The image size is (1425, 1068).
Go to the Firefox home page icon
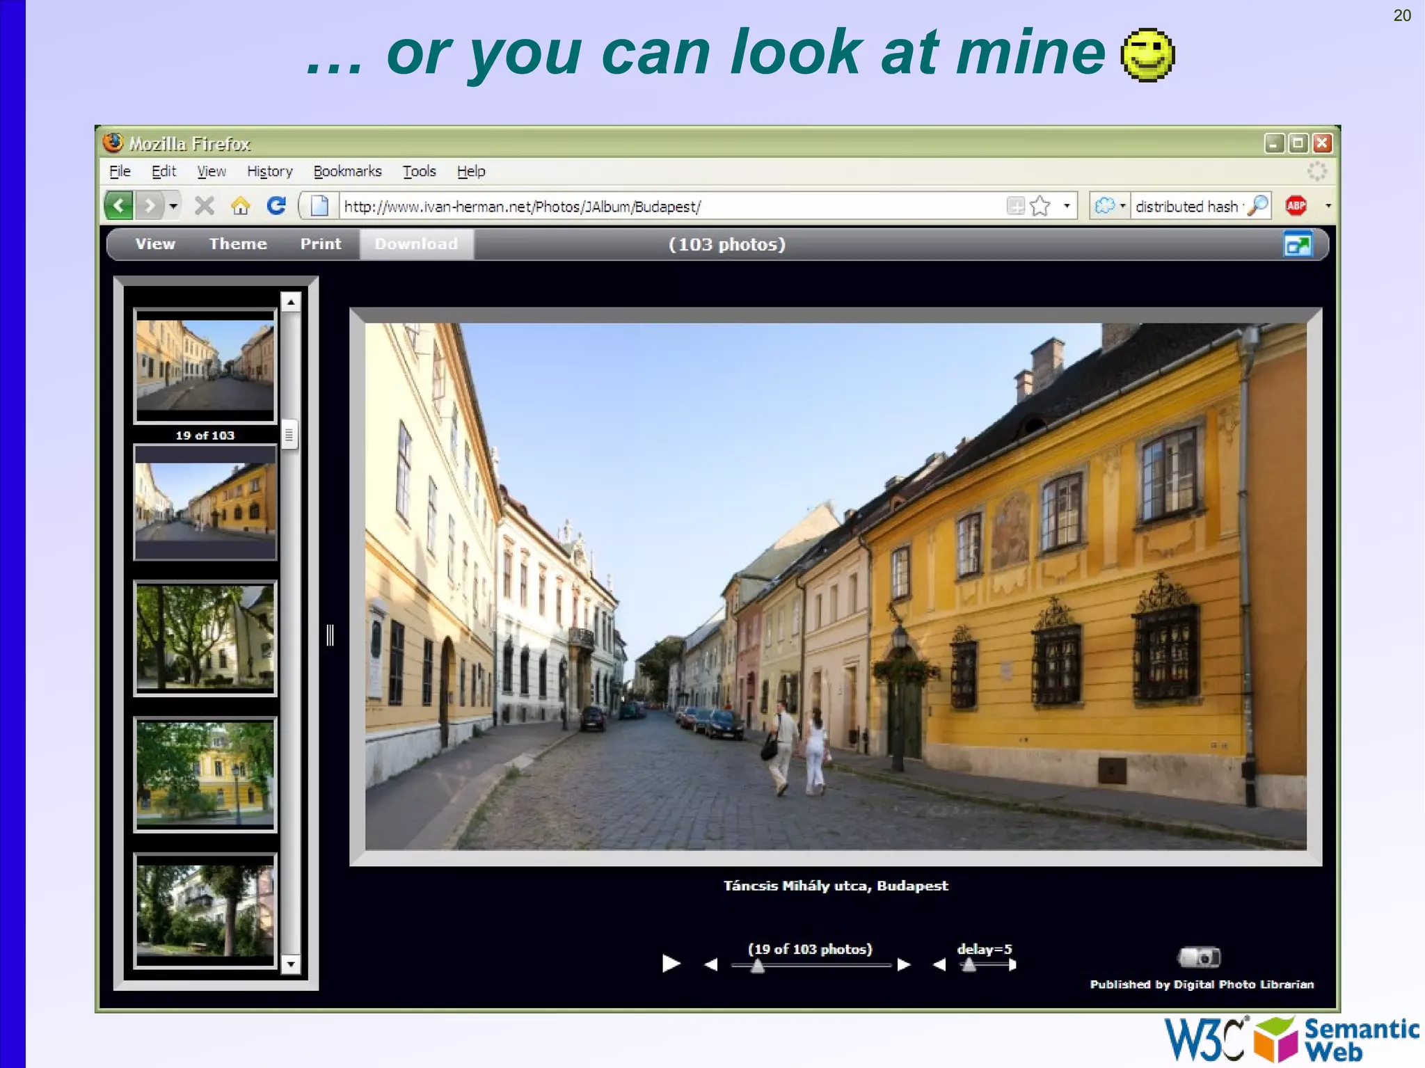tap(241, 206)
